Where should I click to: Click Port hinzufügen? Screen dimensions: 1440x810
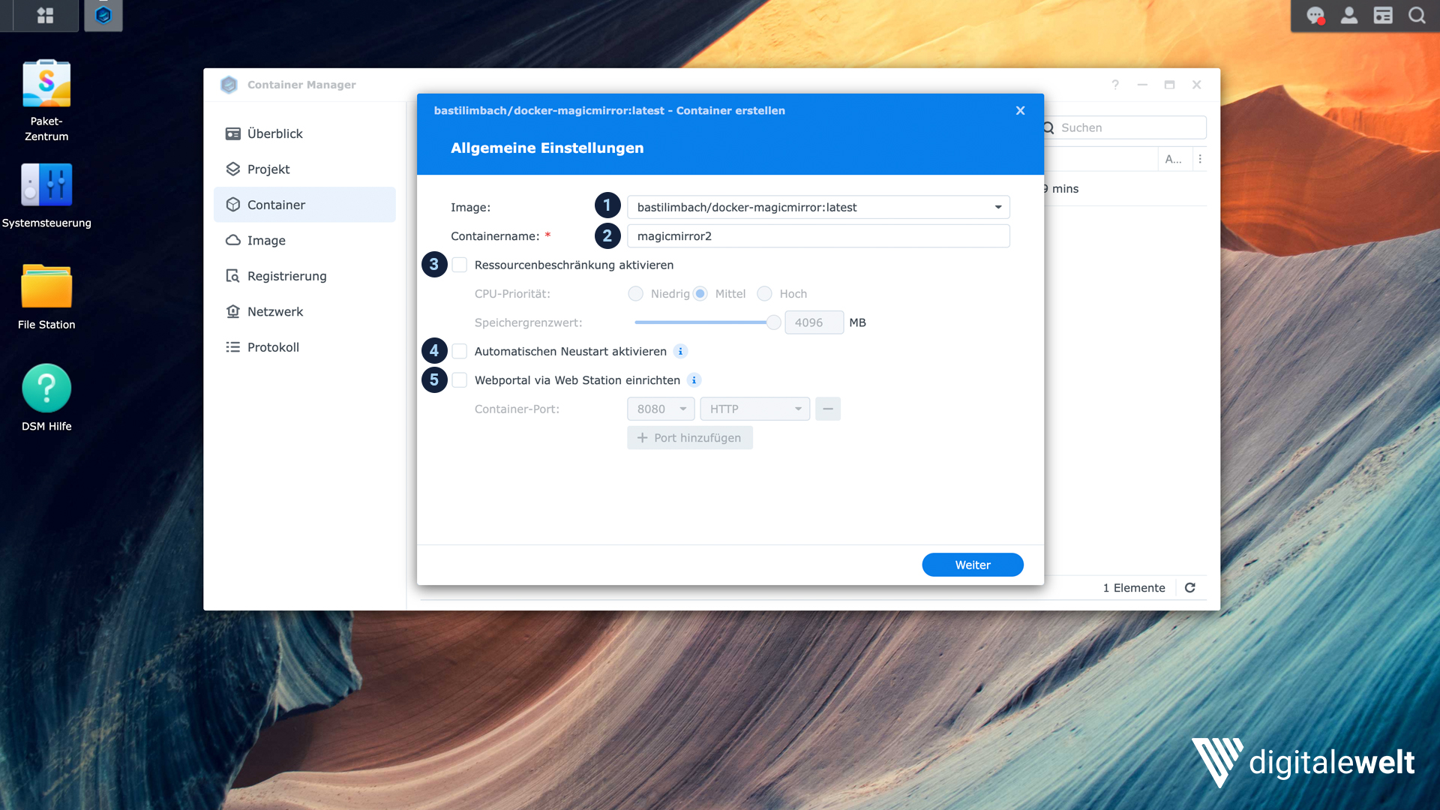pyautogui.click(x=689, y=437)
